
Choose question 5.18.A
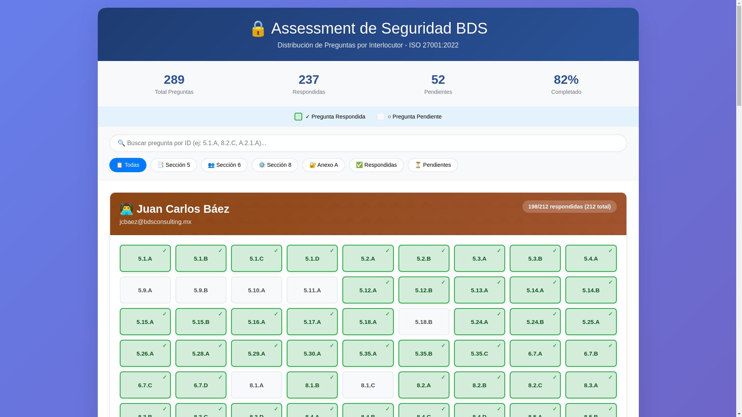pos(368,322)
